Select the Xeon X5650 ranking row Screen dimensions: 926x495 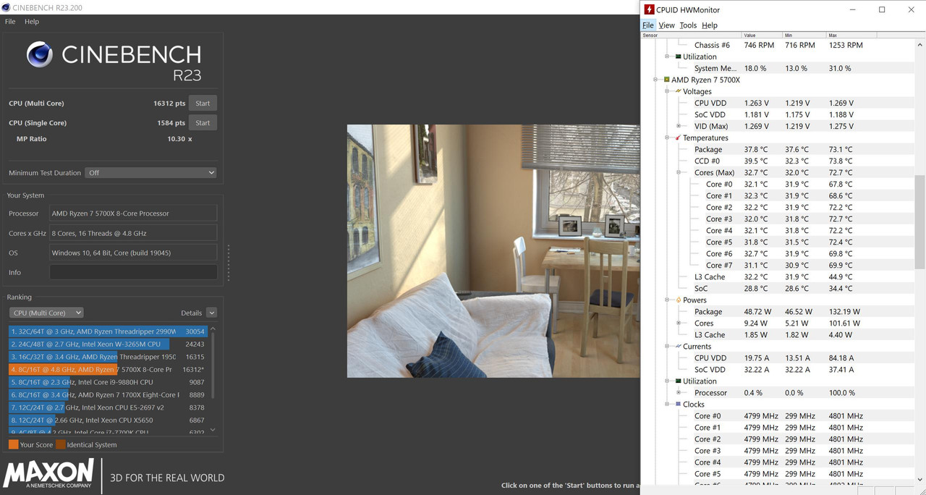tap(108, 420)
